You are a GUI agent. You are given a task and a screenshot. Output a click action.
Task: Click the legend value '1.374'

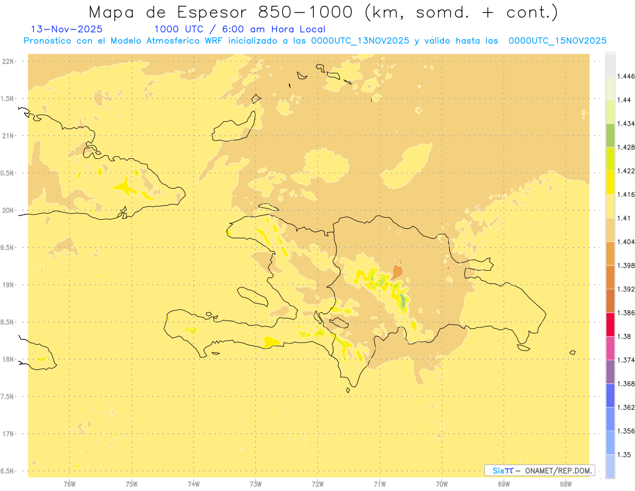pos(626,360)
